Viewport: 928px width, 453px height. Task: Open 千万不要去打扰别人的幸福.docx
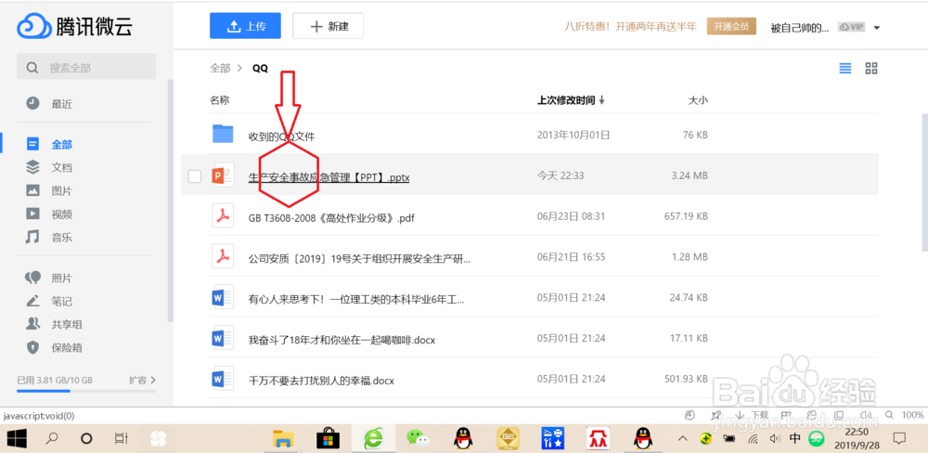[x=321, y=381]
